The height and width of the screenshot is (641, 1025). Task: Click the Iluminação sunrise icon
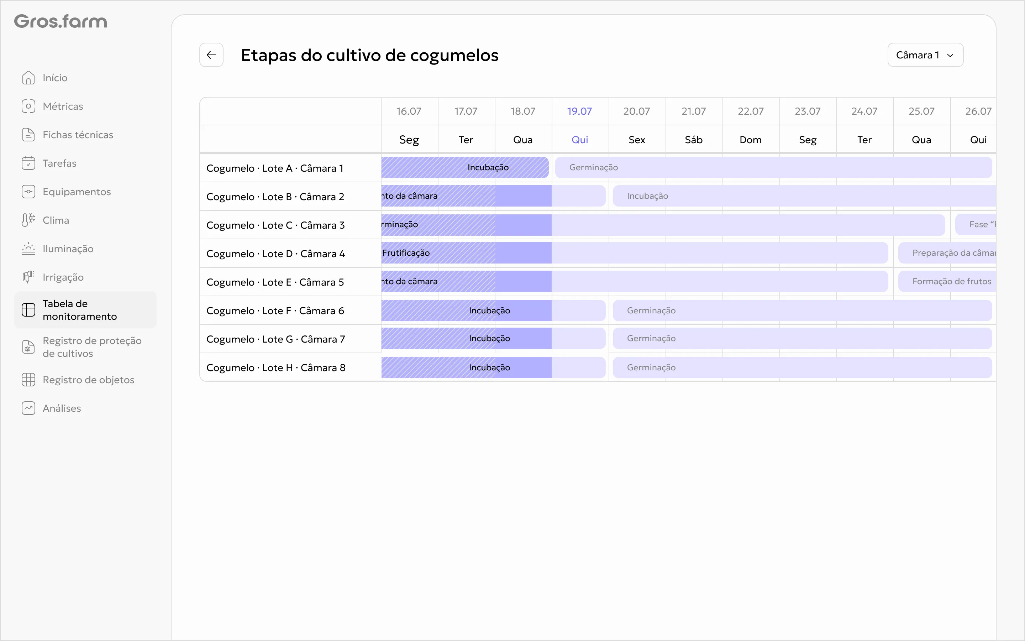pyautogui.click(x=28, y=249)
